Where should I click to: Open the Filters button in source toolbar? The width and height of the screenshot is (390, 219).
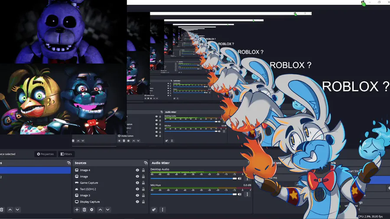[x=66, y=154]
